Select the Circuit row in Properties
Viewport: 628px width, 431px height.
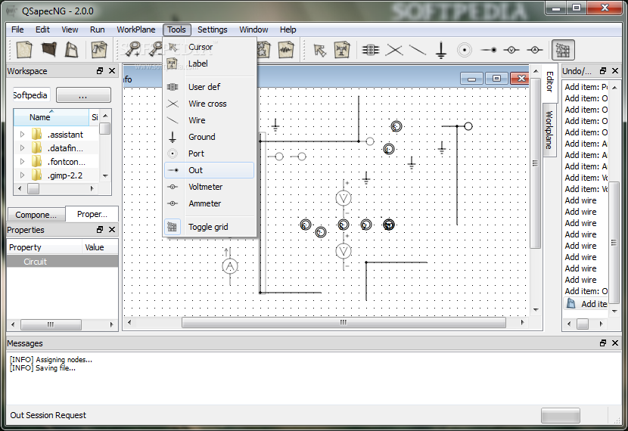click(63, 262)
